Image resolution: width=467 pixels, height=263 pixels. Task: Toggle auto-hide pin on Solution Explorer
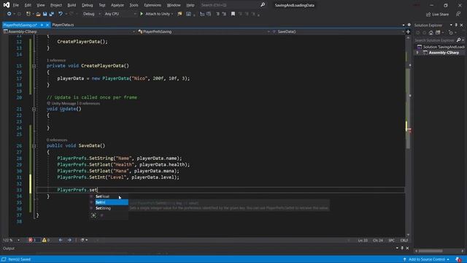[456, 25]
